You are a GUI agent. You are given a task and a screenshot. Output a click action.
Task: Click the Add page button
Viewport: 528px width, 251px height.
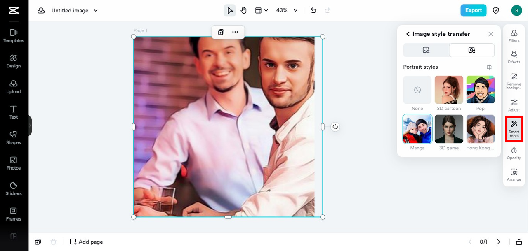click(86, 242)
